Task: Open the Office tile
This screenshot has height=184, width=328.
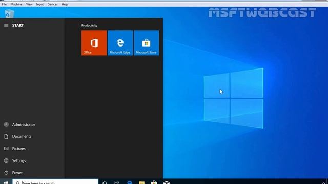Action: click(94, 43)
